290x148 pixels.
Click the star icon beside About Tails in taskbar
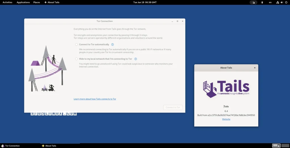[x=43, y=146]
